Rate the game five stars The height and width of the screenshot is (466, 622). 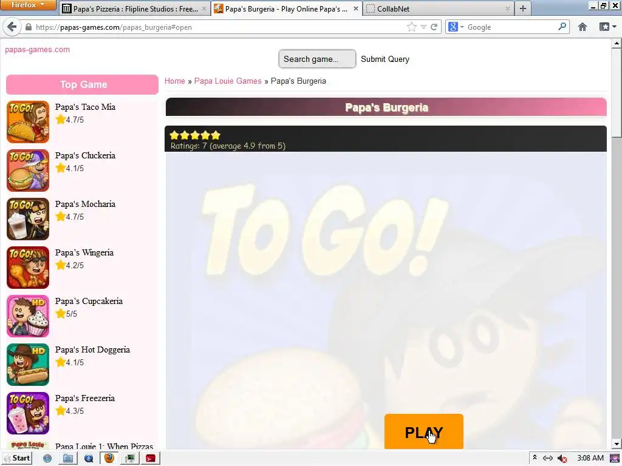[x=216, y=135]
